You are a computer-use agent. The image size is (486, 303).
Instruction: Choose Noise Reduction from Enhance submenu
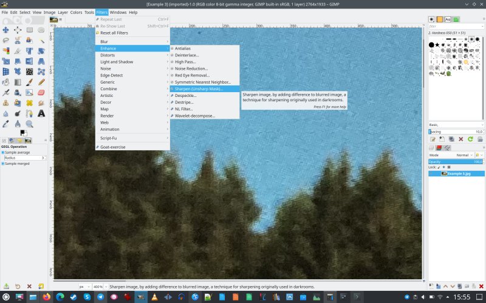pyautogui.click(x=205, y=68)
